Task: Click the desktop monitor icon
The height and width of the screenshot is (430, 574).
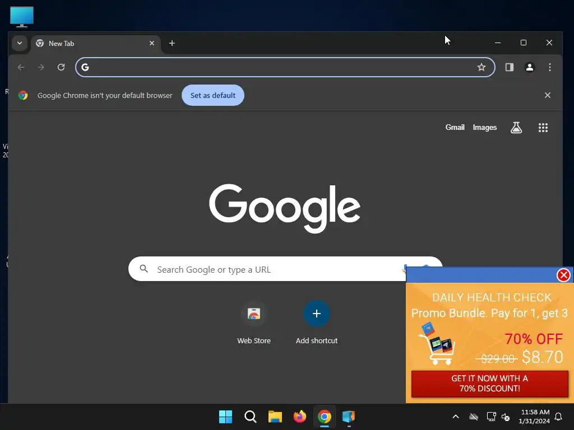Action: [22, 17]
